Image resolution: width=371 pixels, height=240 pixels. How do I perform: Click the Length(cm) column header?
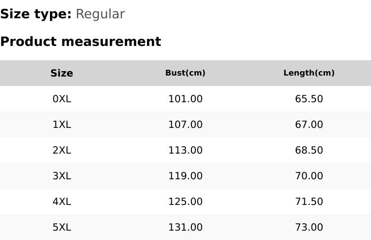[309, 73]
